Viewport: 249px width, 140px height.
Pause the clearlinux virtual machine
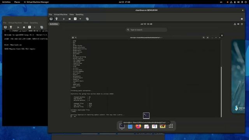(x=70, y=19)
